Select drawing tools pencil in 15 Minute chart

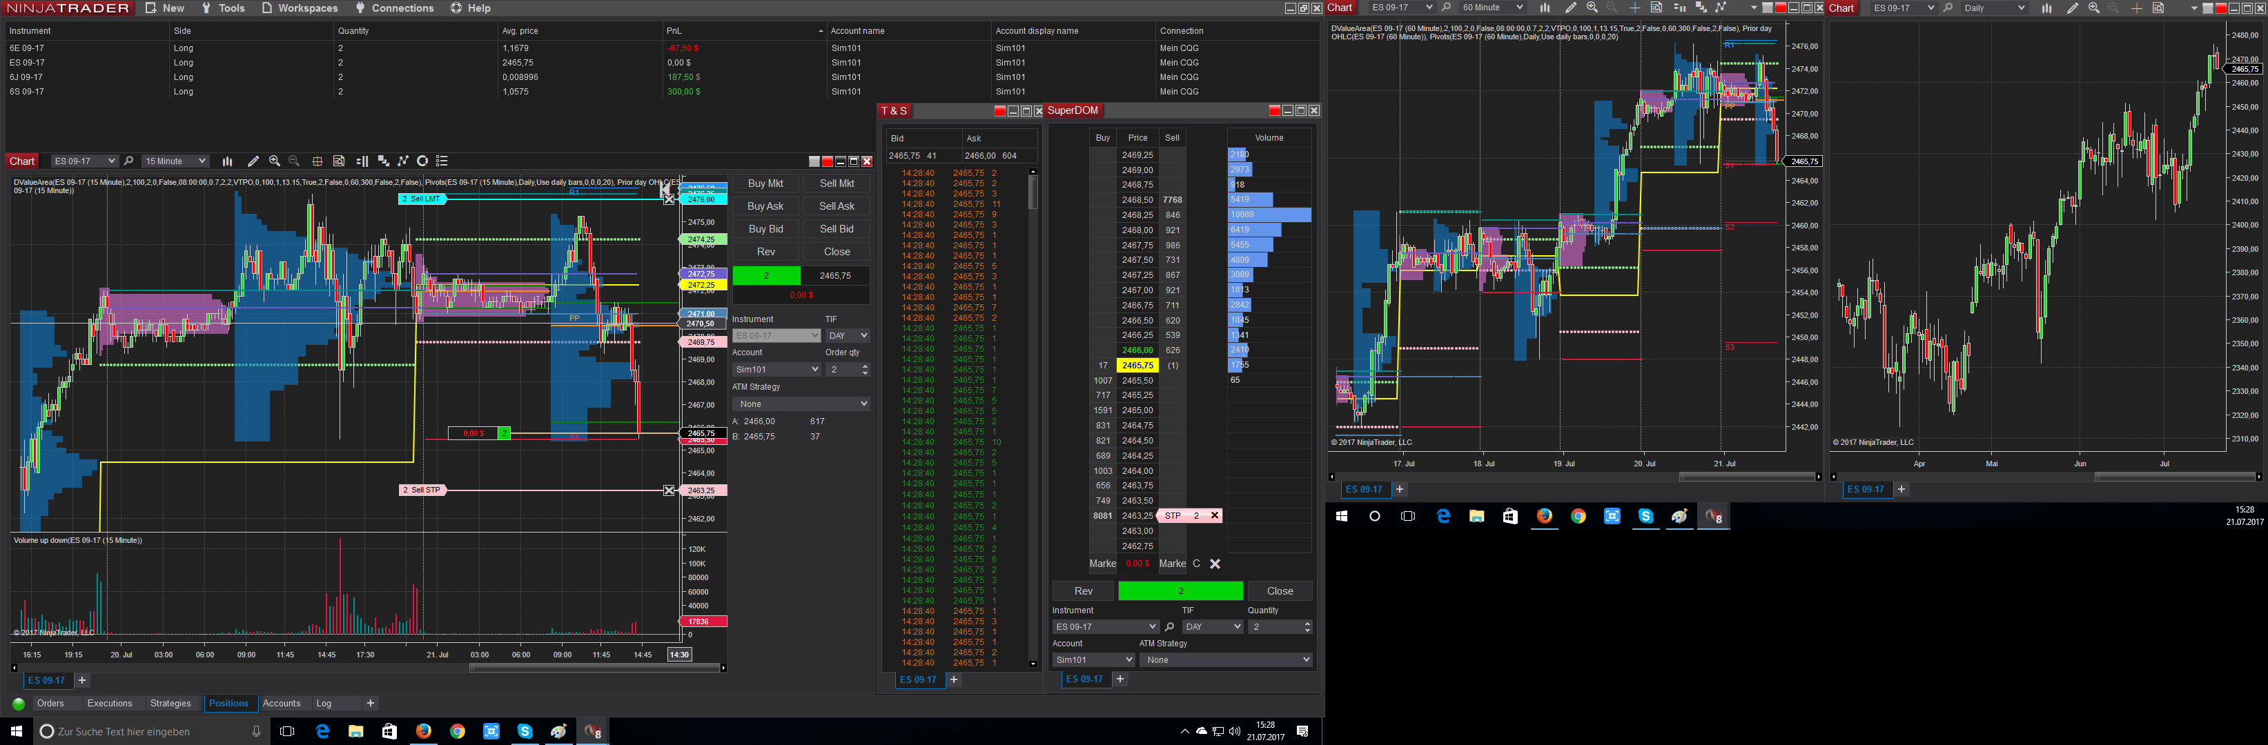253,161
